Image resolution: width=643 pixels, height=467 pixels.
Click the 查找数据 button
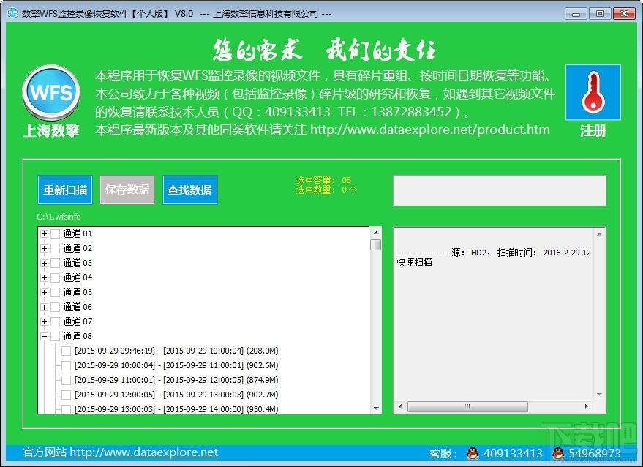190,190
